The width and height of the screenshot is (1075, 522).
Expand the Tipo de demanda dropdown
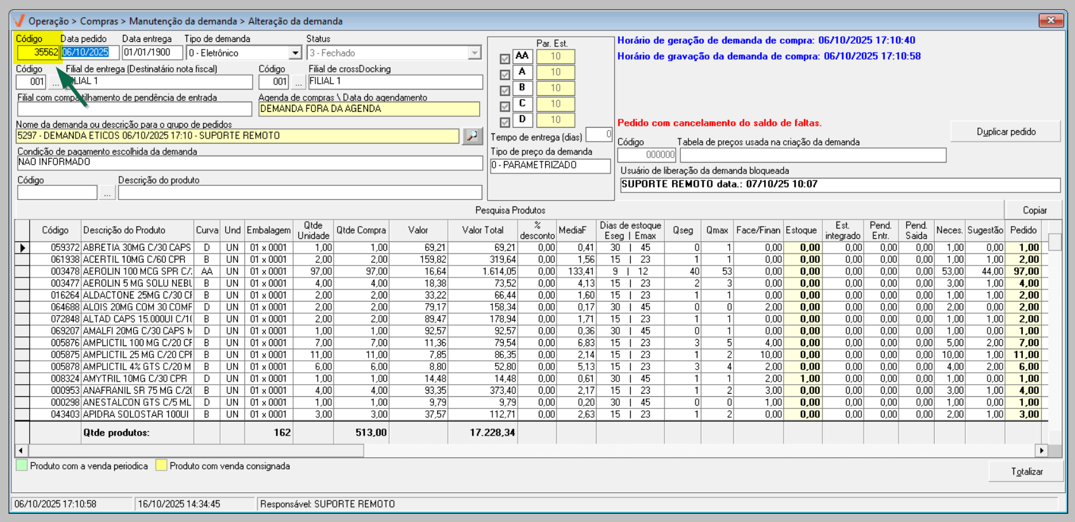(295, 53)
